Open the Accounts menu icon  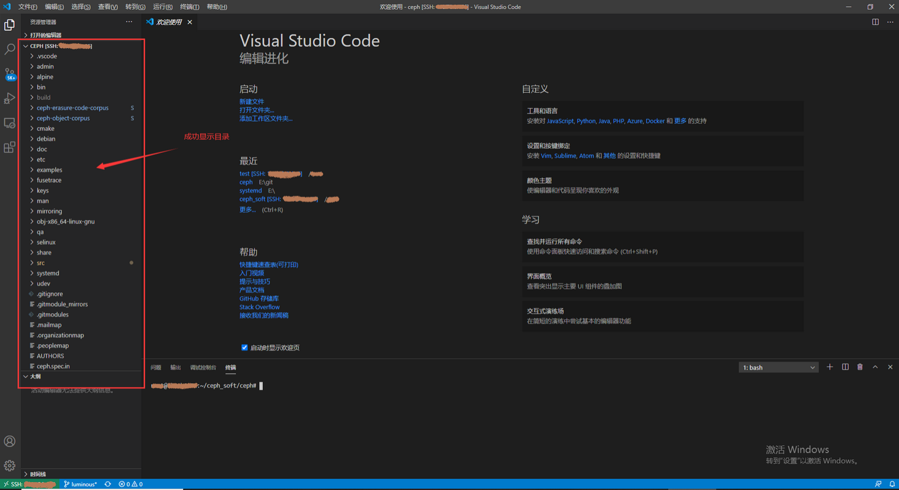pyautogui.click(x=10, y=441)
